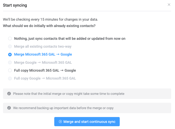Viewport: 175px width, 129px height.
Task: Click the 'Merge Google → Microsoft 365 GAL' label
Action: pyautogui.click(x=43, y=62)
